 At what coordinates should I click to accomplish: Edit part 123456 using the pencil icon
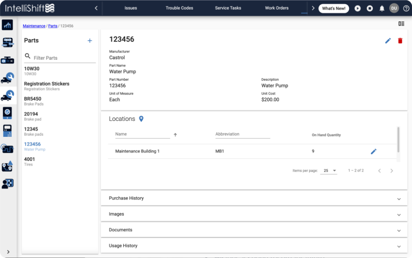click(x=388, y=41)
